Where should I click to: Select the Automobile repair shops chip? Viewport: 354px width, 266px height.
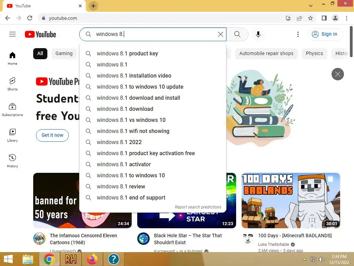click(x=266, y=54)
